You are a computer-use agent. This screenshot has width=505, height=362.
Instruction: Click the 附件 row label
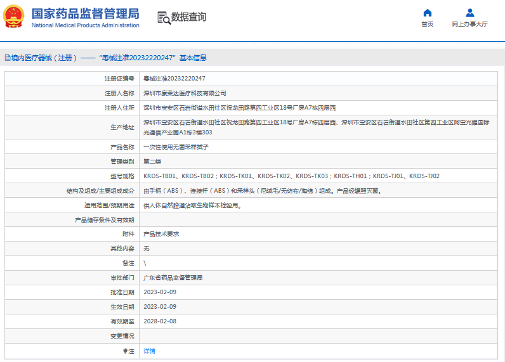pyautogui.click(x=128, y=235)
